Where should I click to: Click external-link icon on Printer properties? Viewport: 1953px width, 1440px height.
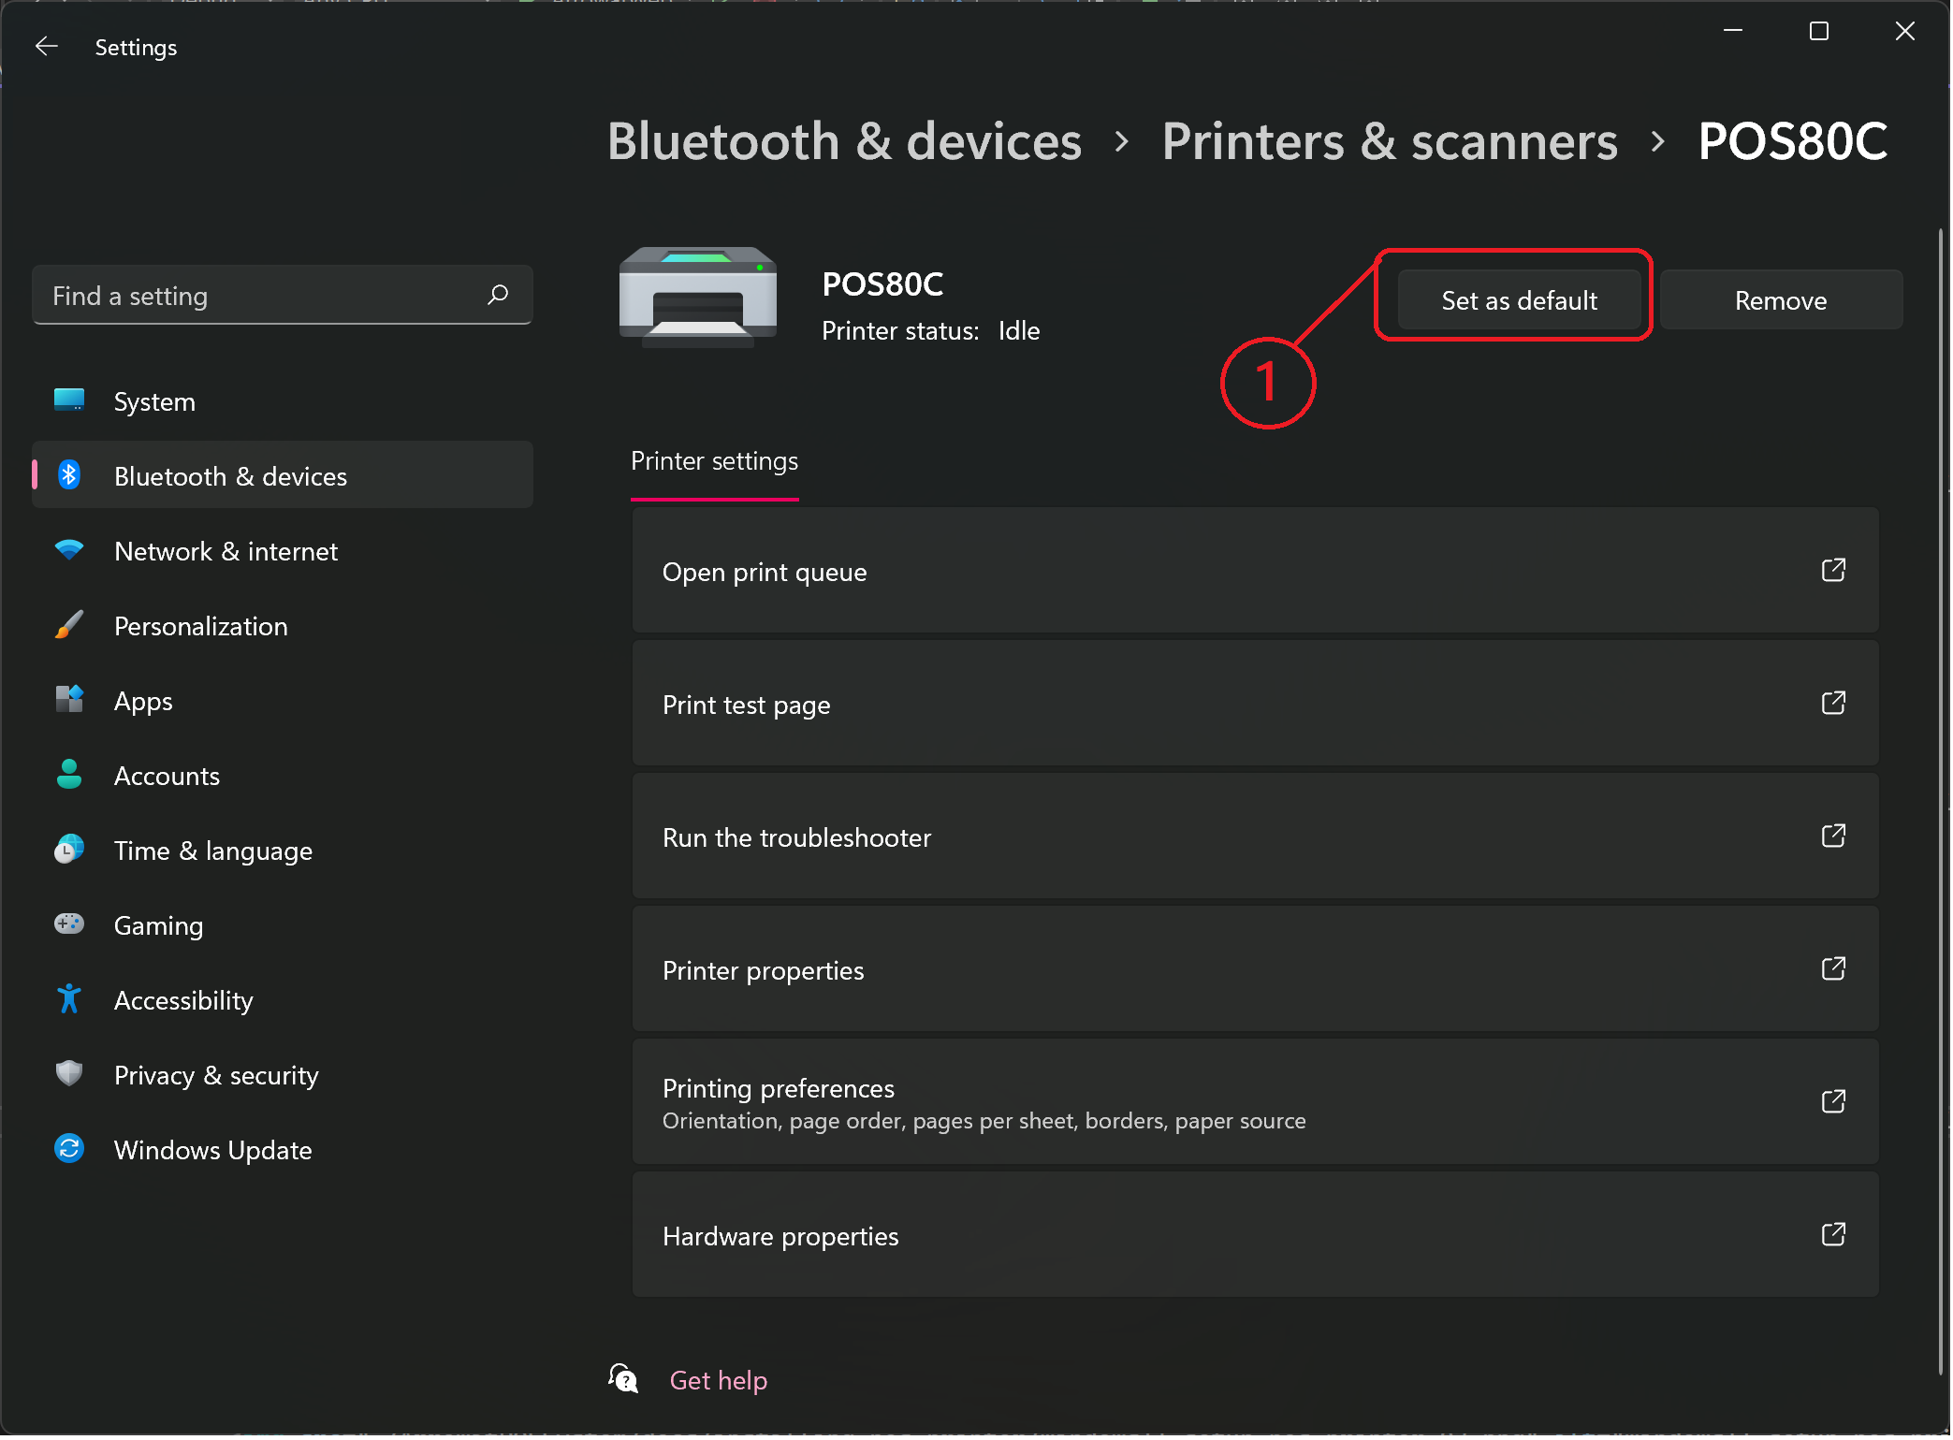(1836, 969)
